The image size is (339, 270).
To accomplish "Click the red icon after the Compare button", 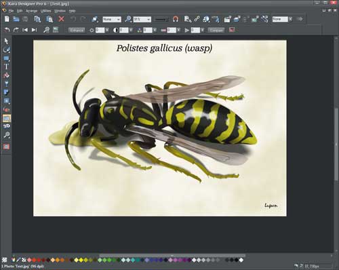I will [x=232, y=30].
